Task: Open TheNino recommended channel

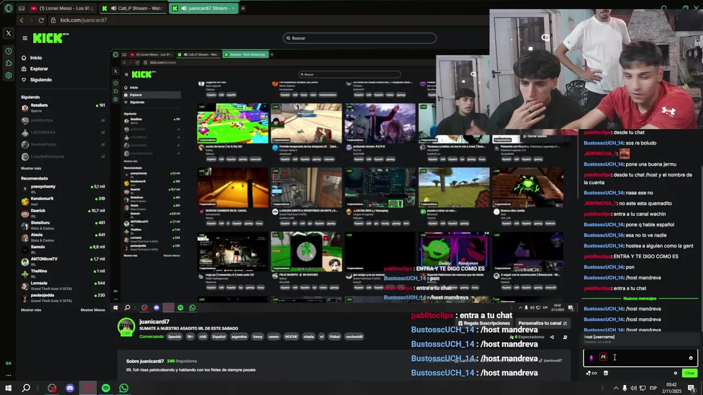Action: (63, 273)
